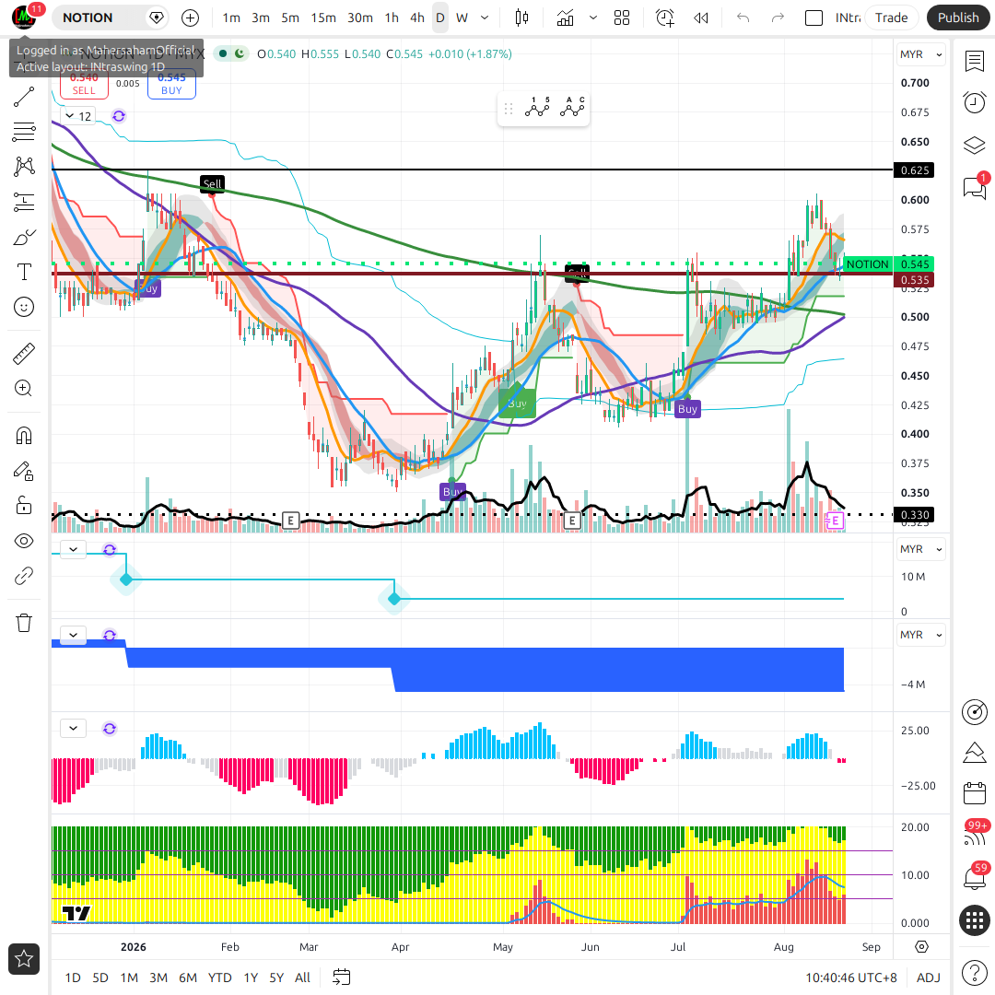Select the 1-5 Elliott wave tool
The height and width of the screenshot is (995, 995).
pyautogui.click(x=537, y=107)
